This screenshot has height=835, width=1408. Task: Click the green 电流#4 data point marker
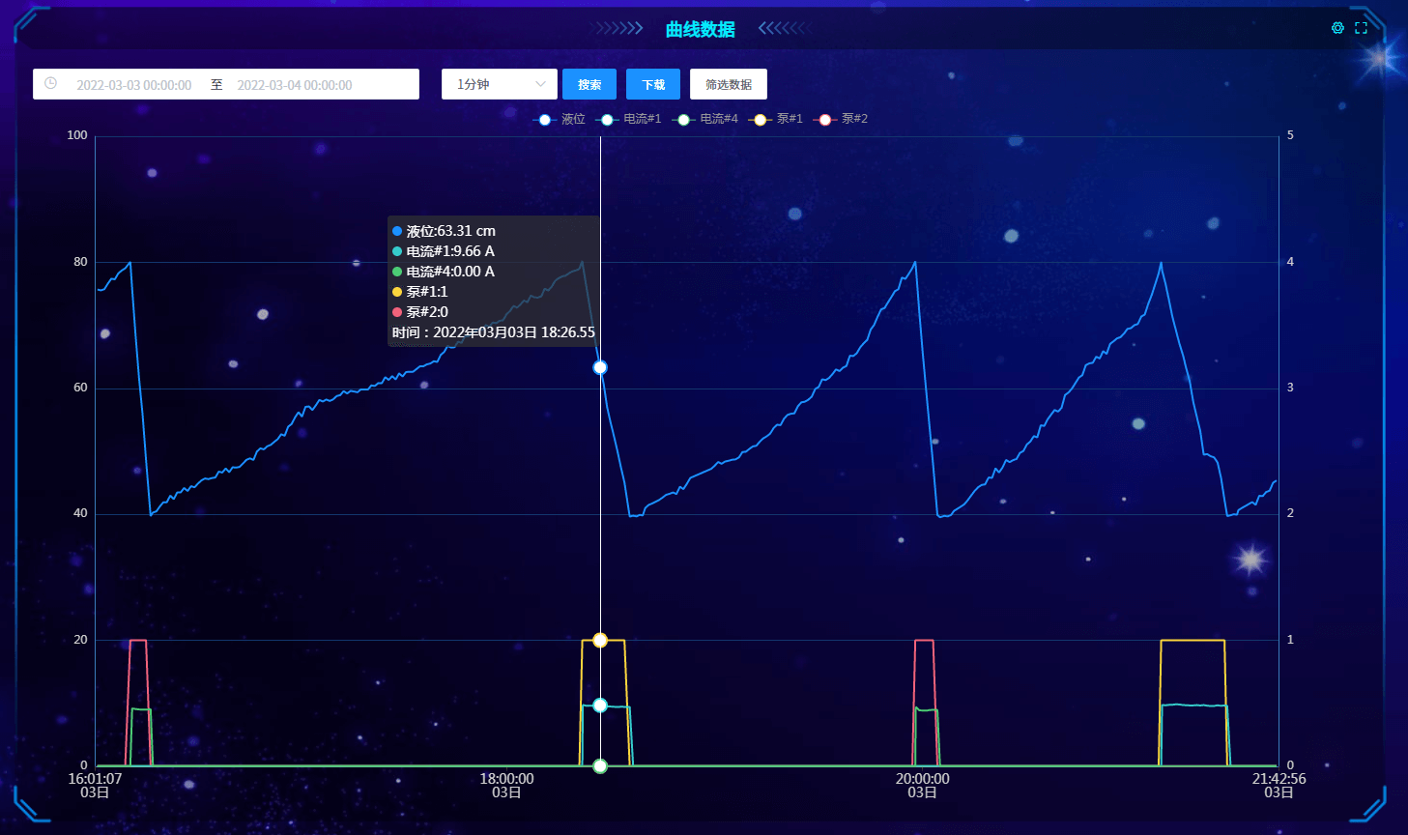point(600,766)
